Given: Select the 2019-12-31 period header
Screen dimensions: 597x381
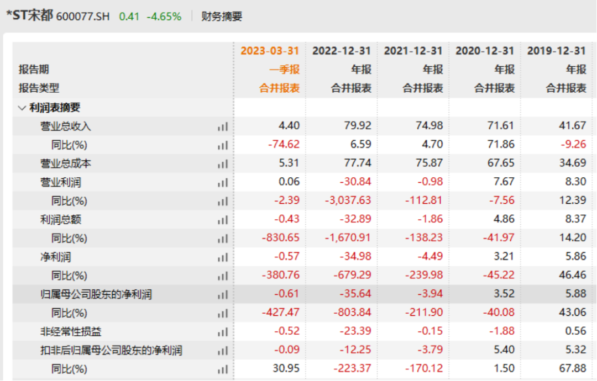Looking at the screenshot, I should click(x=556, y=51).
